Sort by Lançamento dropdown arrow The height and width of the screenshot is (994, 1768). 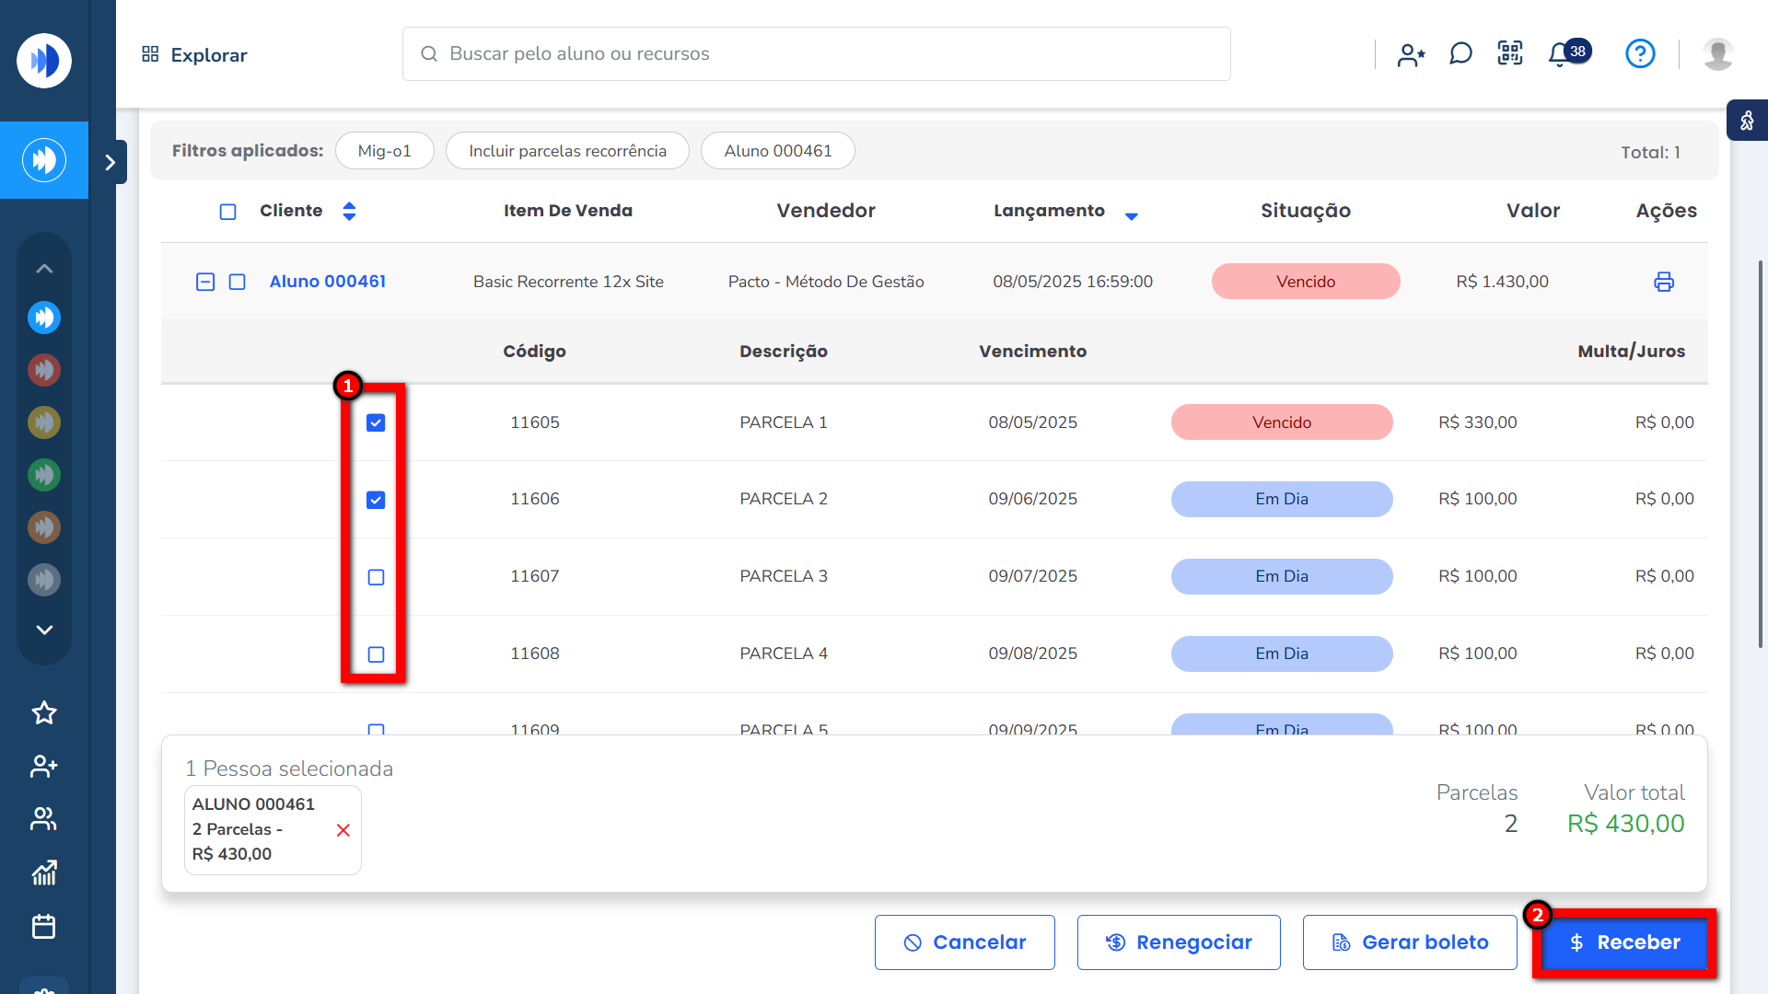tap(1132, 215)
